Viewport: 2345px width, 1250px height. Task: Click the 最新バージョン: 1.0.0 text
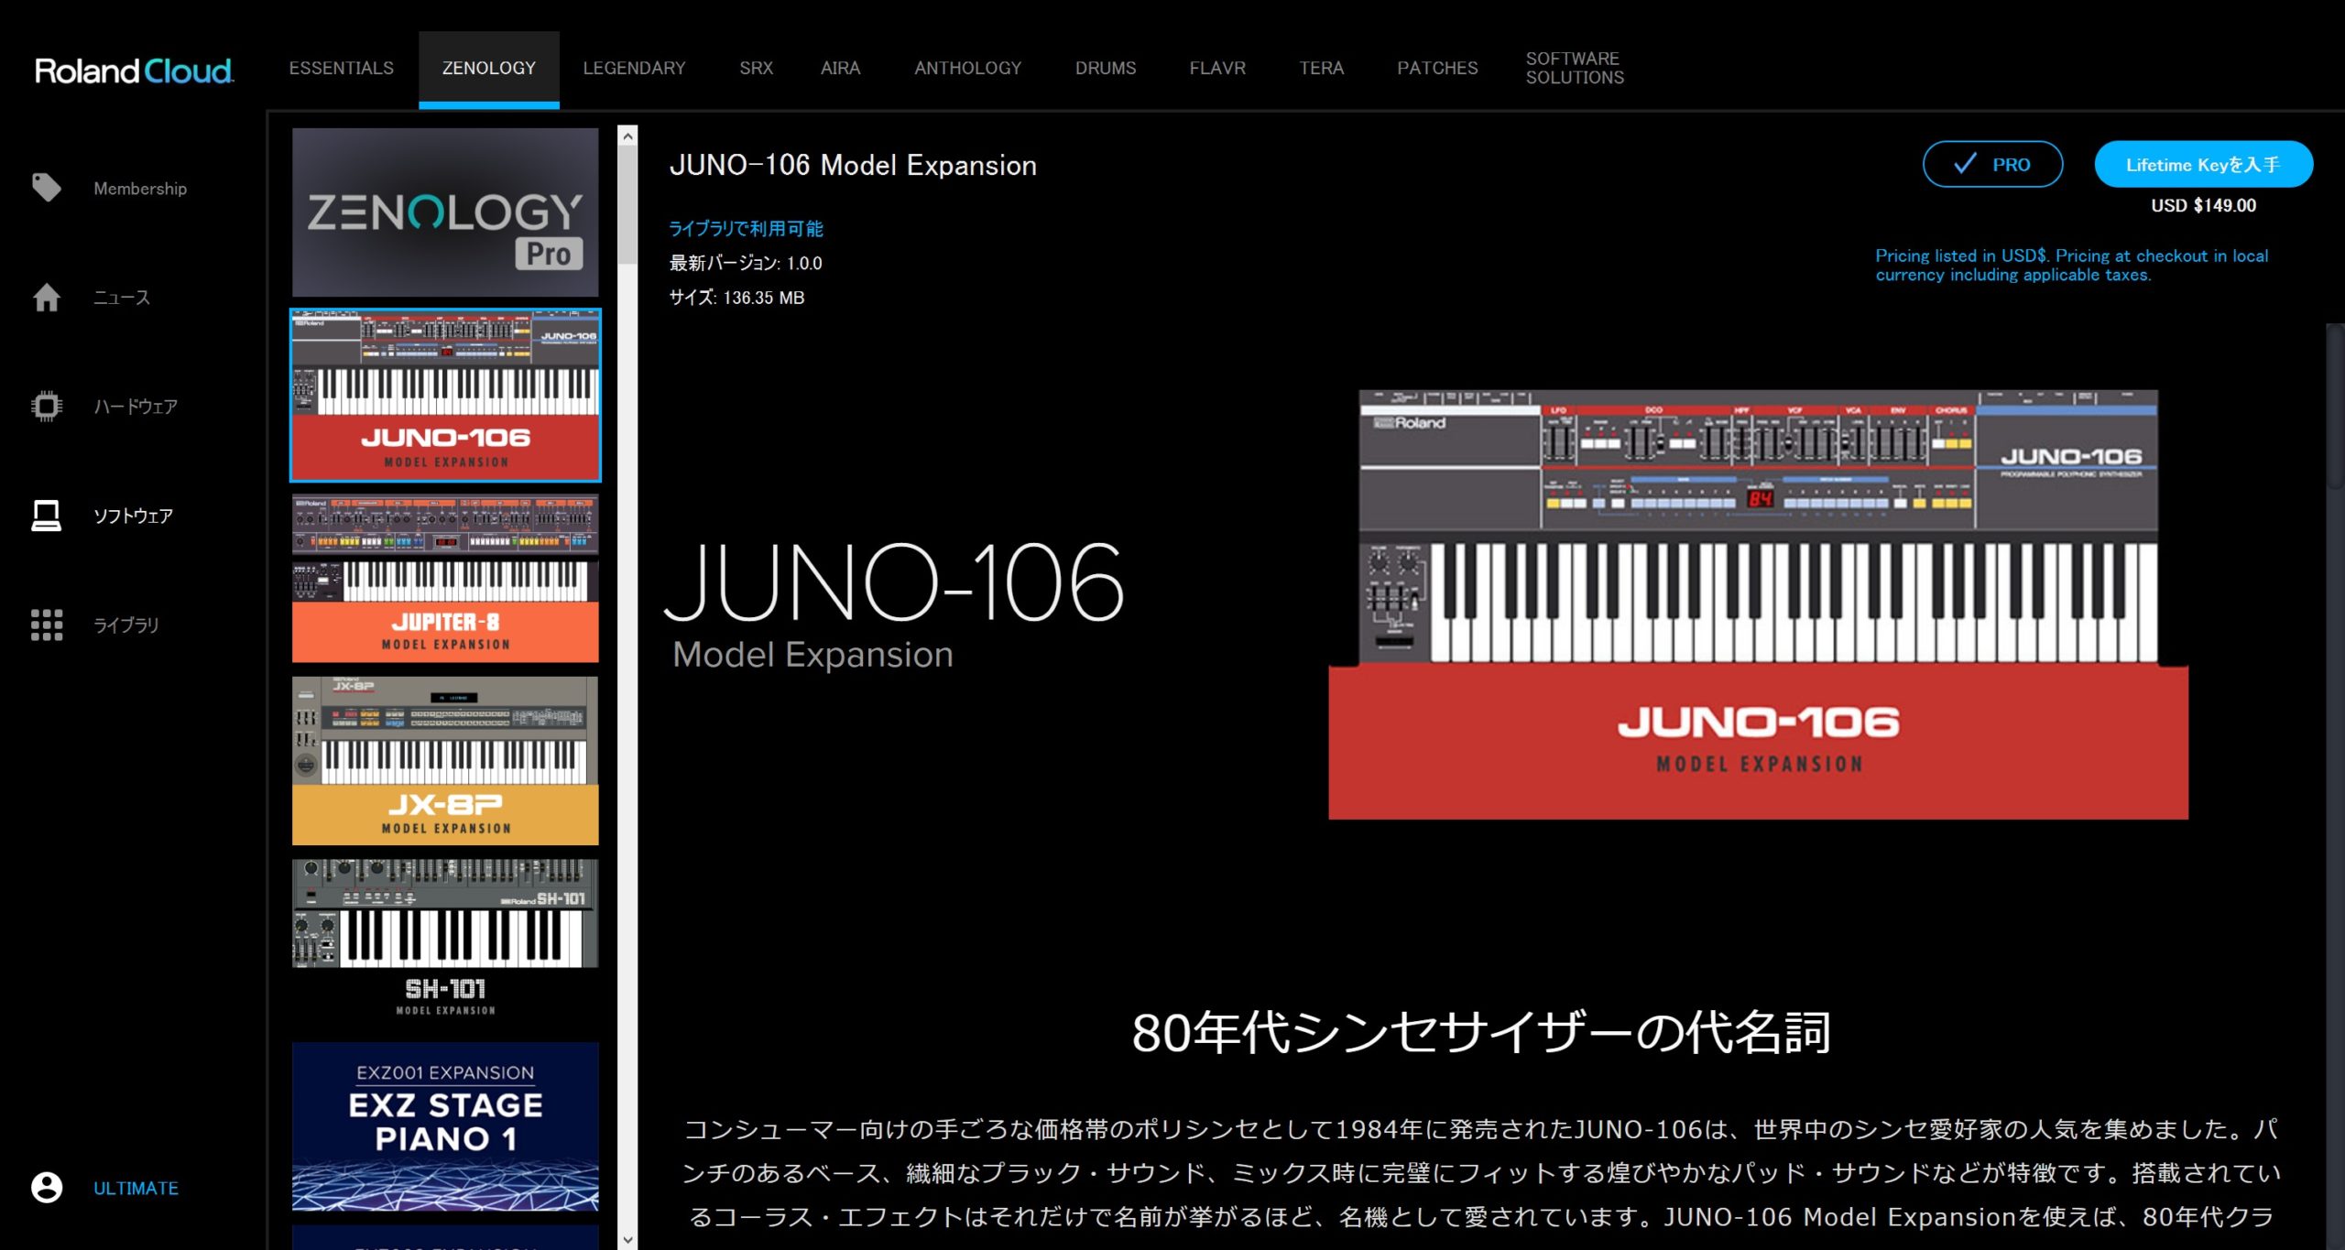pos(746,264)
